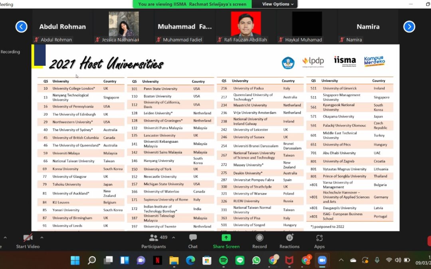Open Zoom Apps
Viewport: 431px width, 269px height.
tap(319, 241)
